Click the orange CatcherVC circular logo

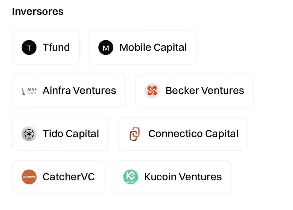click(x=29, y=177)
